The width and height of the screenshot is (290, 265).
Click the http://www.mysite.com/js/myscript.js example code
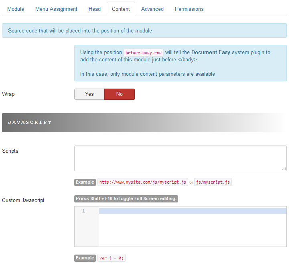[x=143, y=182]
